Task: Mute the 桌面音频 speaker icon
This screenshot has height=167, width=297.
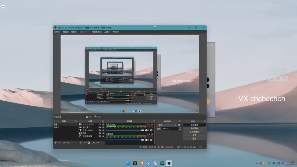Action: (x=147, y=140)
